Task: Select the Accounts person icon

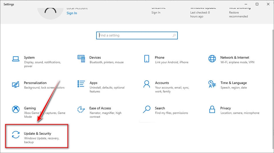Action: pyautogui.click(x=147, y=84)
